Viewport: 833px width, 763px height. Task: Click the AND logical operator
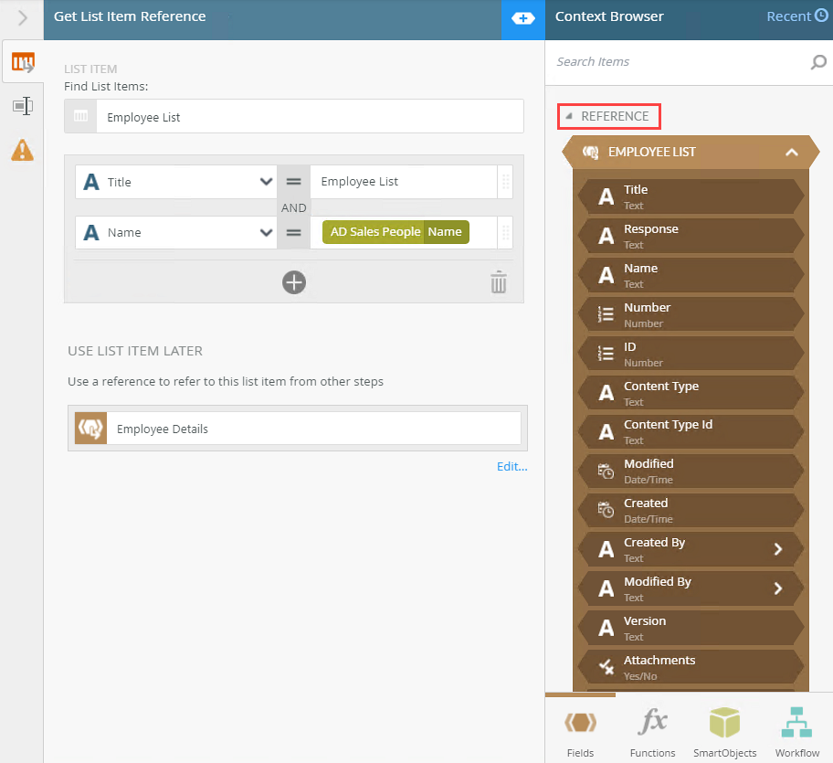click(x=294, y=207)
